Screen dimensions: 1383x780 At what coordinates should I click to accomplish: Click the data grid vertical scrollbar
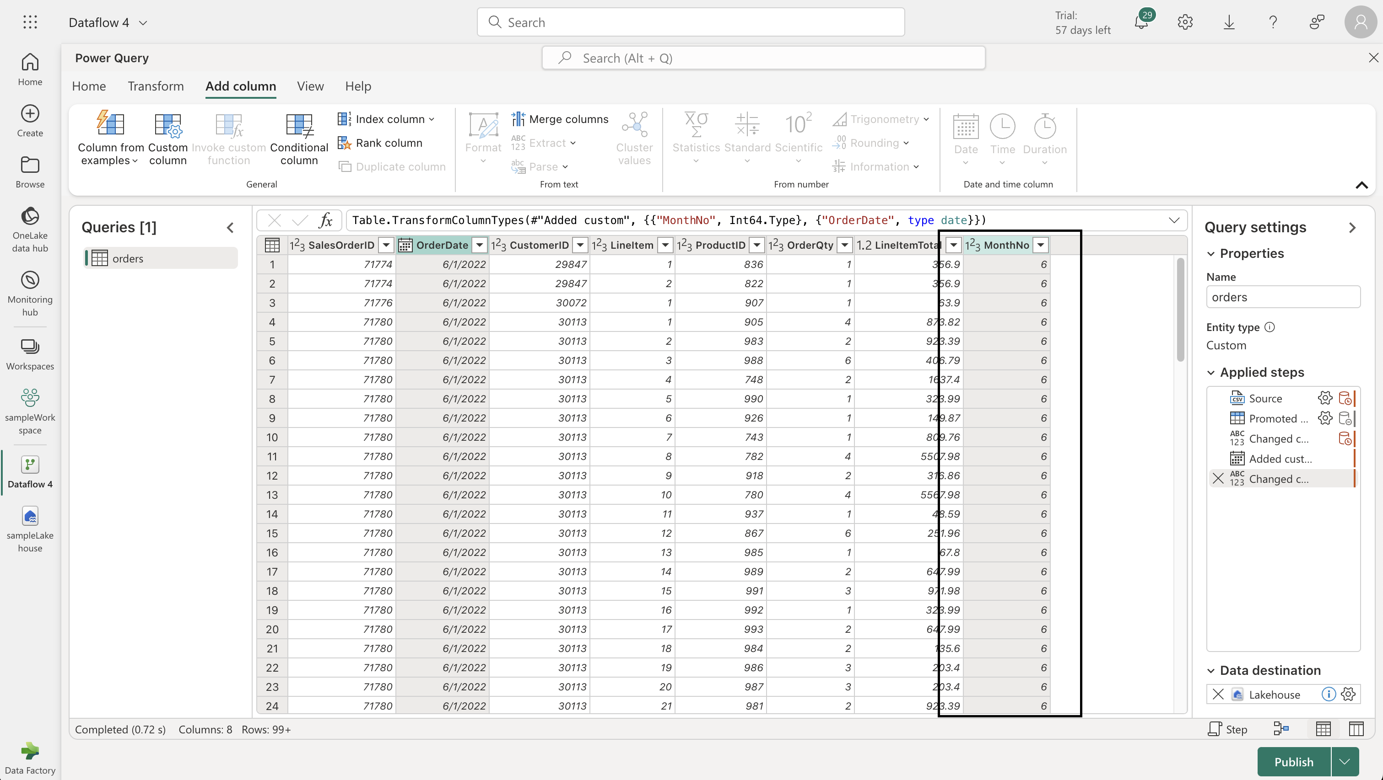point(1180,310)
